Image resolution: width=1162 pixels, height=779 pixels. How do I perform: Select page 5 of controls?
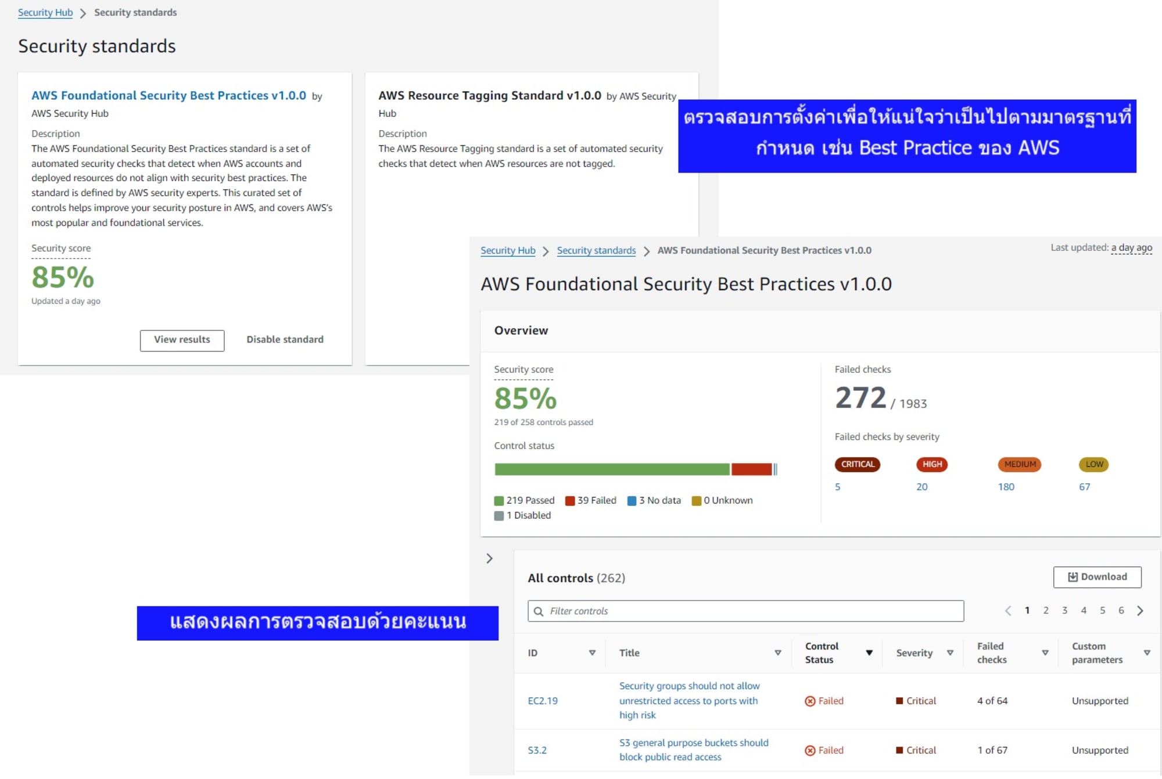tap(1102, 611)
